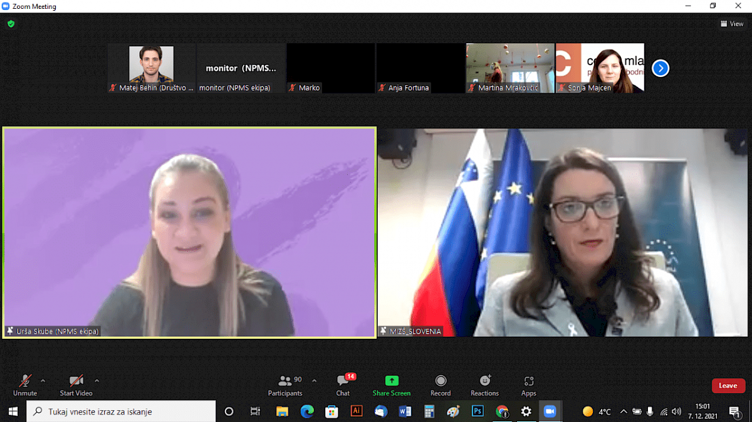Select Martina Mrakovčić video thumbnail
Viewport: 752px width, 422px height.
[x=510, y=68]
